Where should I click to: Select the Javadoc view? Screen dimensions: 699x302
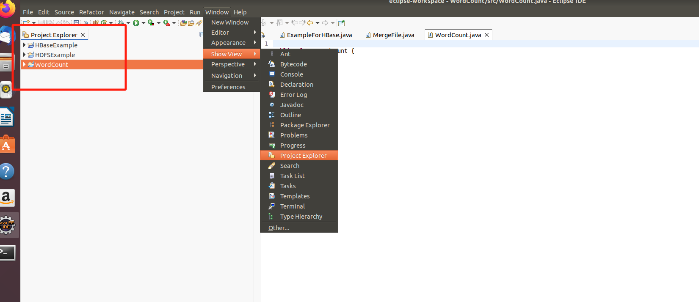299,105
